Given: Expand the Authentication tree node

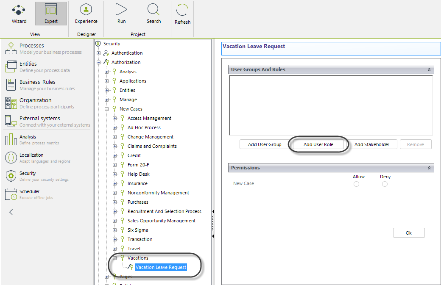Looking at the screenshot, I should [99, 53].
